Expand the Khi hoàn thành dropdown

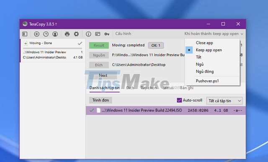pyautogui.click(x=214, y=34)
